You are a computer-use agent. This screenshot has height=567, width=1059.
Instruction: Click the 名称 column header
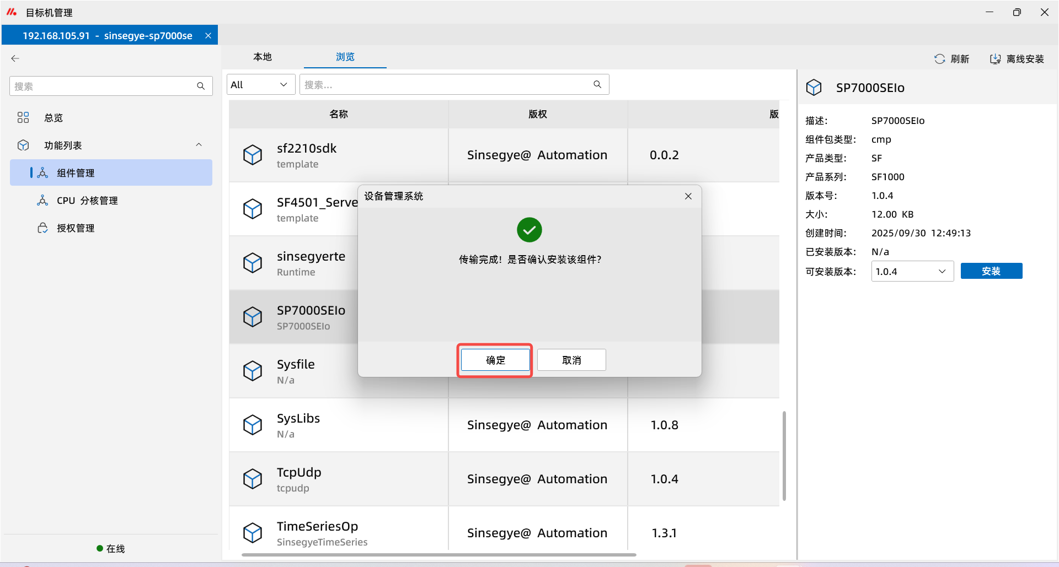pos(339,114)
